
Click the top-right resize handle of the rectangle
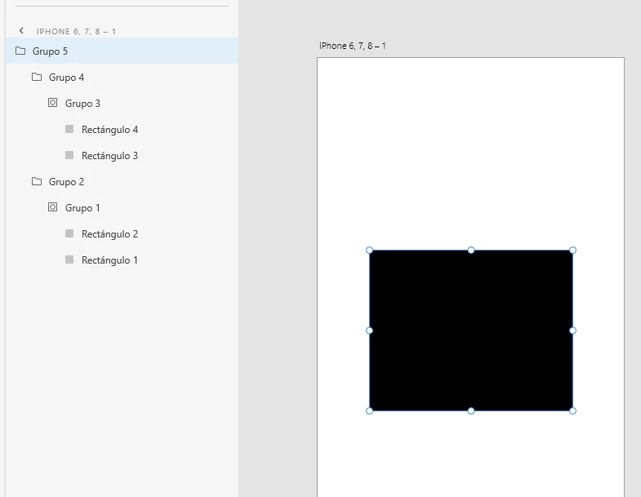click(x=572, y=251)
